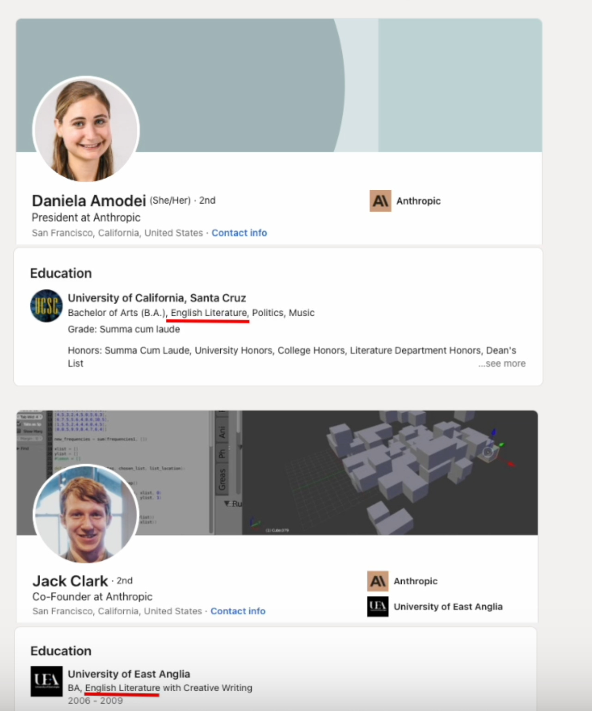Open University of California, Santa Cruz education entry
The height and width of the screenshot is (711, 592).
[157, 298]
